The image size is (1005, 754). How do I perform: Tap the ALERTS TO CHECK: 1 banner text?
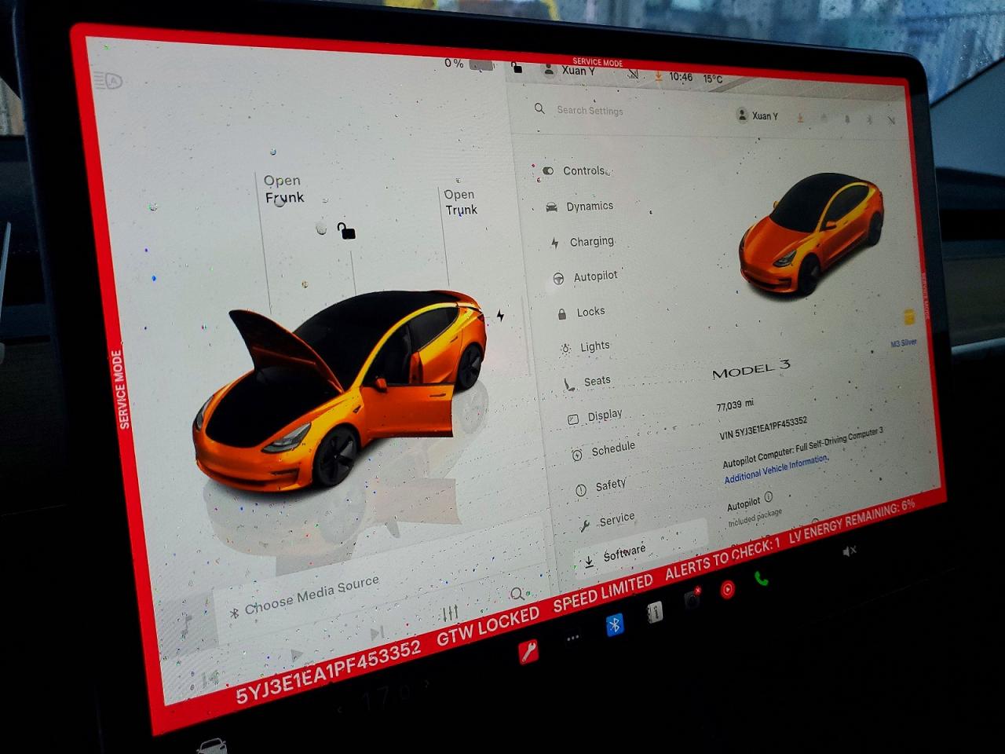tap(722, 558)
